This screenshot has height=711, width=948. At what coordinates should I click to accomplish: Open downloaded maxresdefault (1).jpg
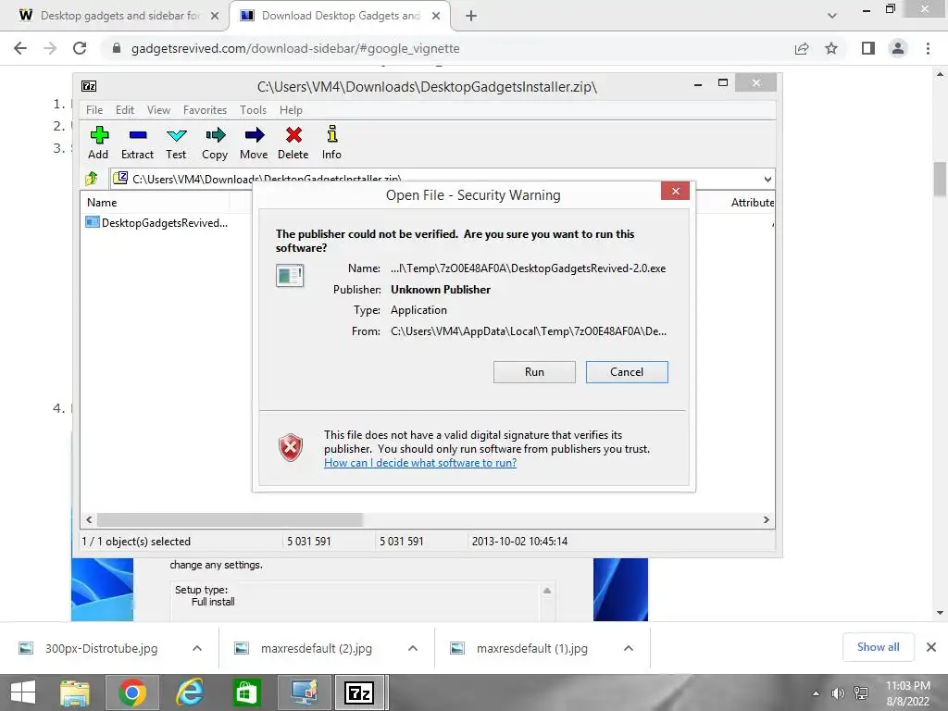click(531, 648)
